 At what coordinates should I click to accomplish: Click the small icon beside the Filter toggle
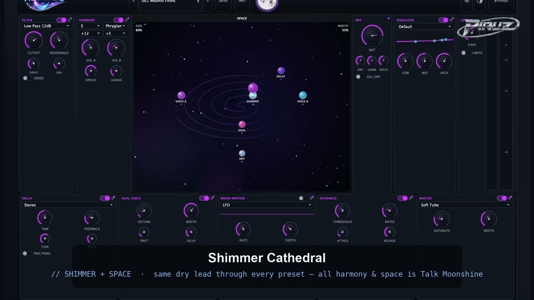click(70, 20)
